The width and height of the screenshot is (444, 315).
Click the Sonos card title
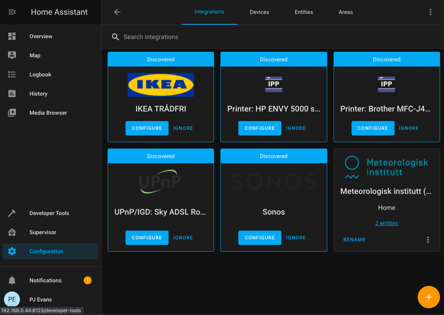click(273, 212)
